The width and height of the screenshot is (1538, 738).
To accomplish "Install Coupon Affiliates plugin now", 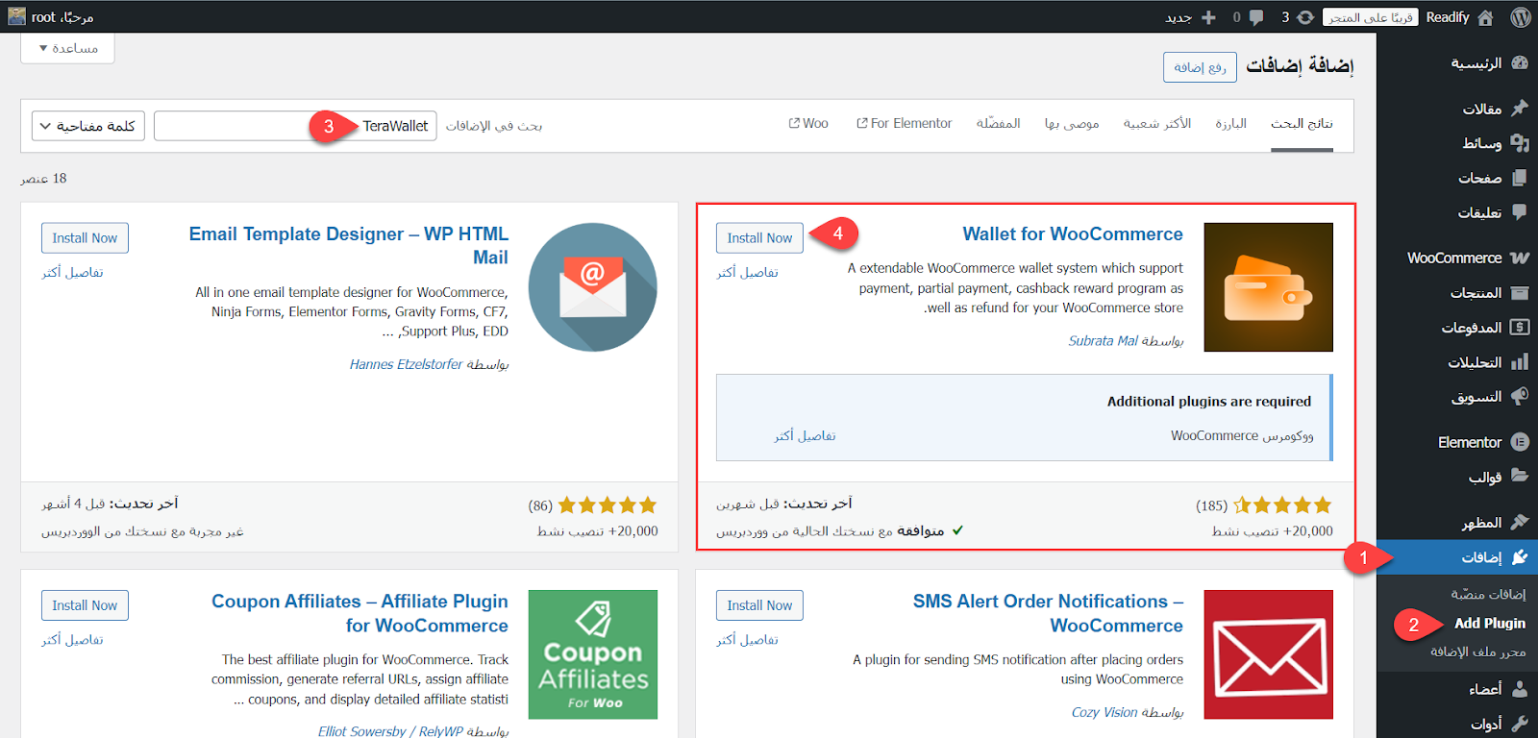I will [85, 605].
